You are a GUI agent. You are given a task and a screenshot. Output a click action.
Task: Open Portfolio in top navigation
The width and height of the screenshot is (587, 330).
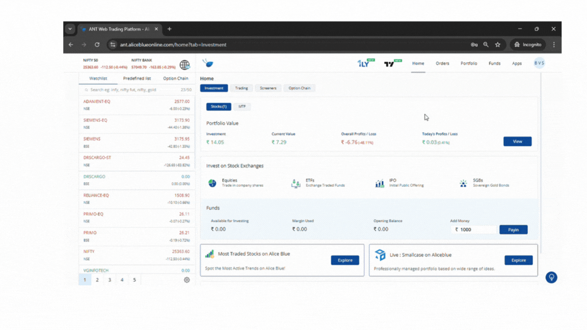[469, 64]
